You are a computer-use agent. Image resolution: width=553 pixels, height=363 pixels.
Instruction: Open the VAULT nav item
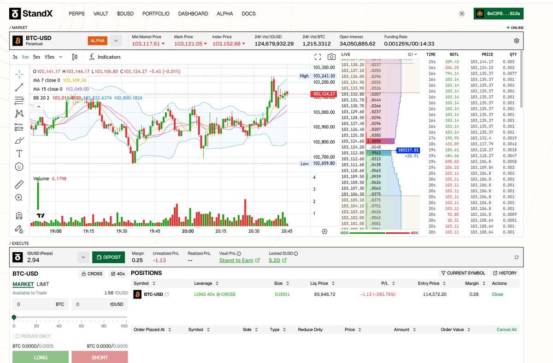[x=100, y=14]
